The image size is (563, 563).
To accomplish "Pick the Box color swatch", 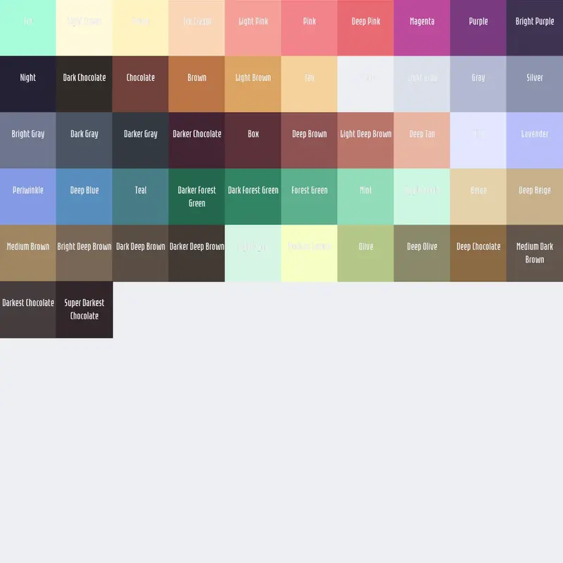I will point(253,140).
